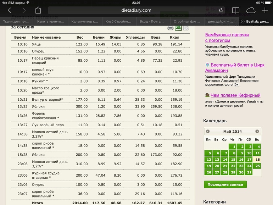Switch to the Калькулятор tab
Screen dimensions: 273x205
[x=84, y=21]
